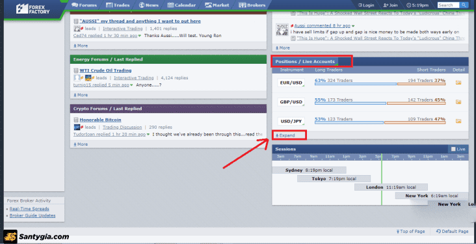Open the Positions / Live Accounts header dropdown
This screenshot has height=244, width=476.
tap(305, 61)
